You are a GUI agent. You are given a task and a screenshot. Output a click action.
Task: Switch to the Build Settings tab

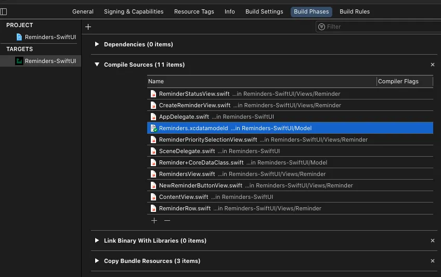point(264,11)
